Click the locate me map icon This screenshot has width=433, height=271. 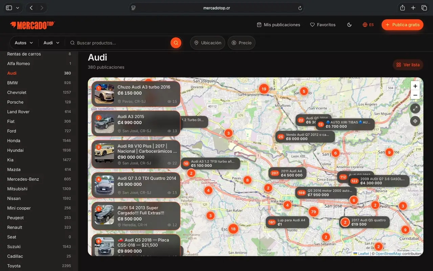(415, 121)
